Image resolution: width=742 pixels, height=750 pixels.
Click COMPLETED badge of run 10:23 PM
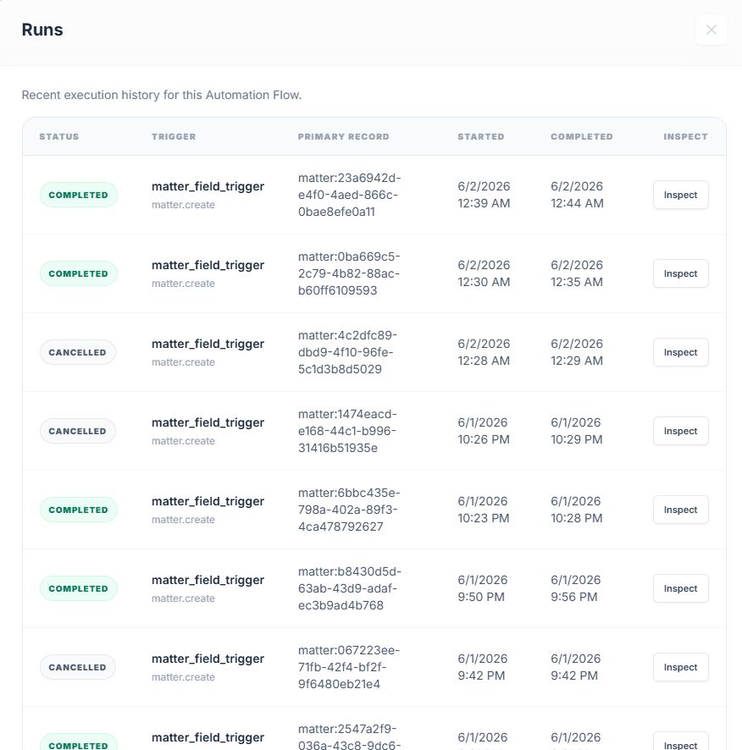tap(79, 510)
